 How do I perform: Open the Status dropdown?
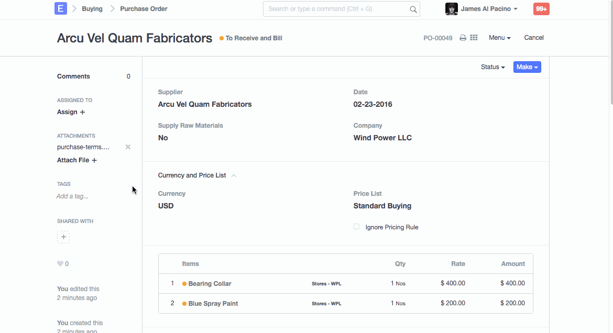click(492, 67)
